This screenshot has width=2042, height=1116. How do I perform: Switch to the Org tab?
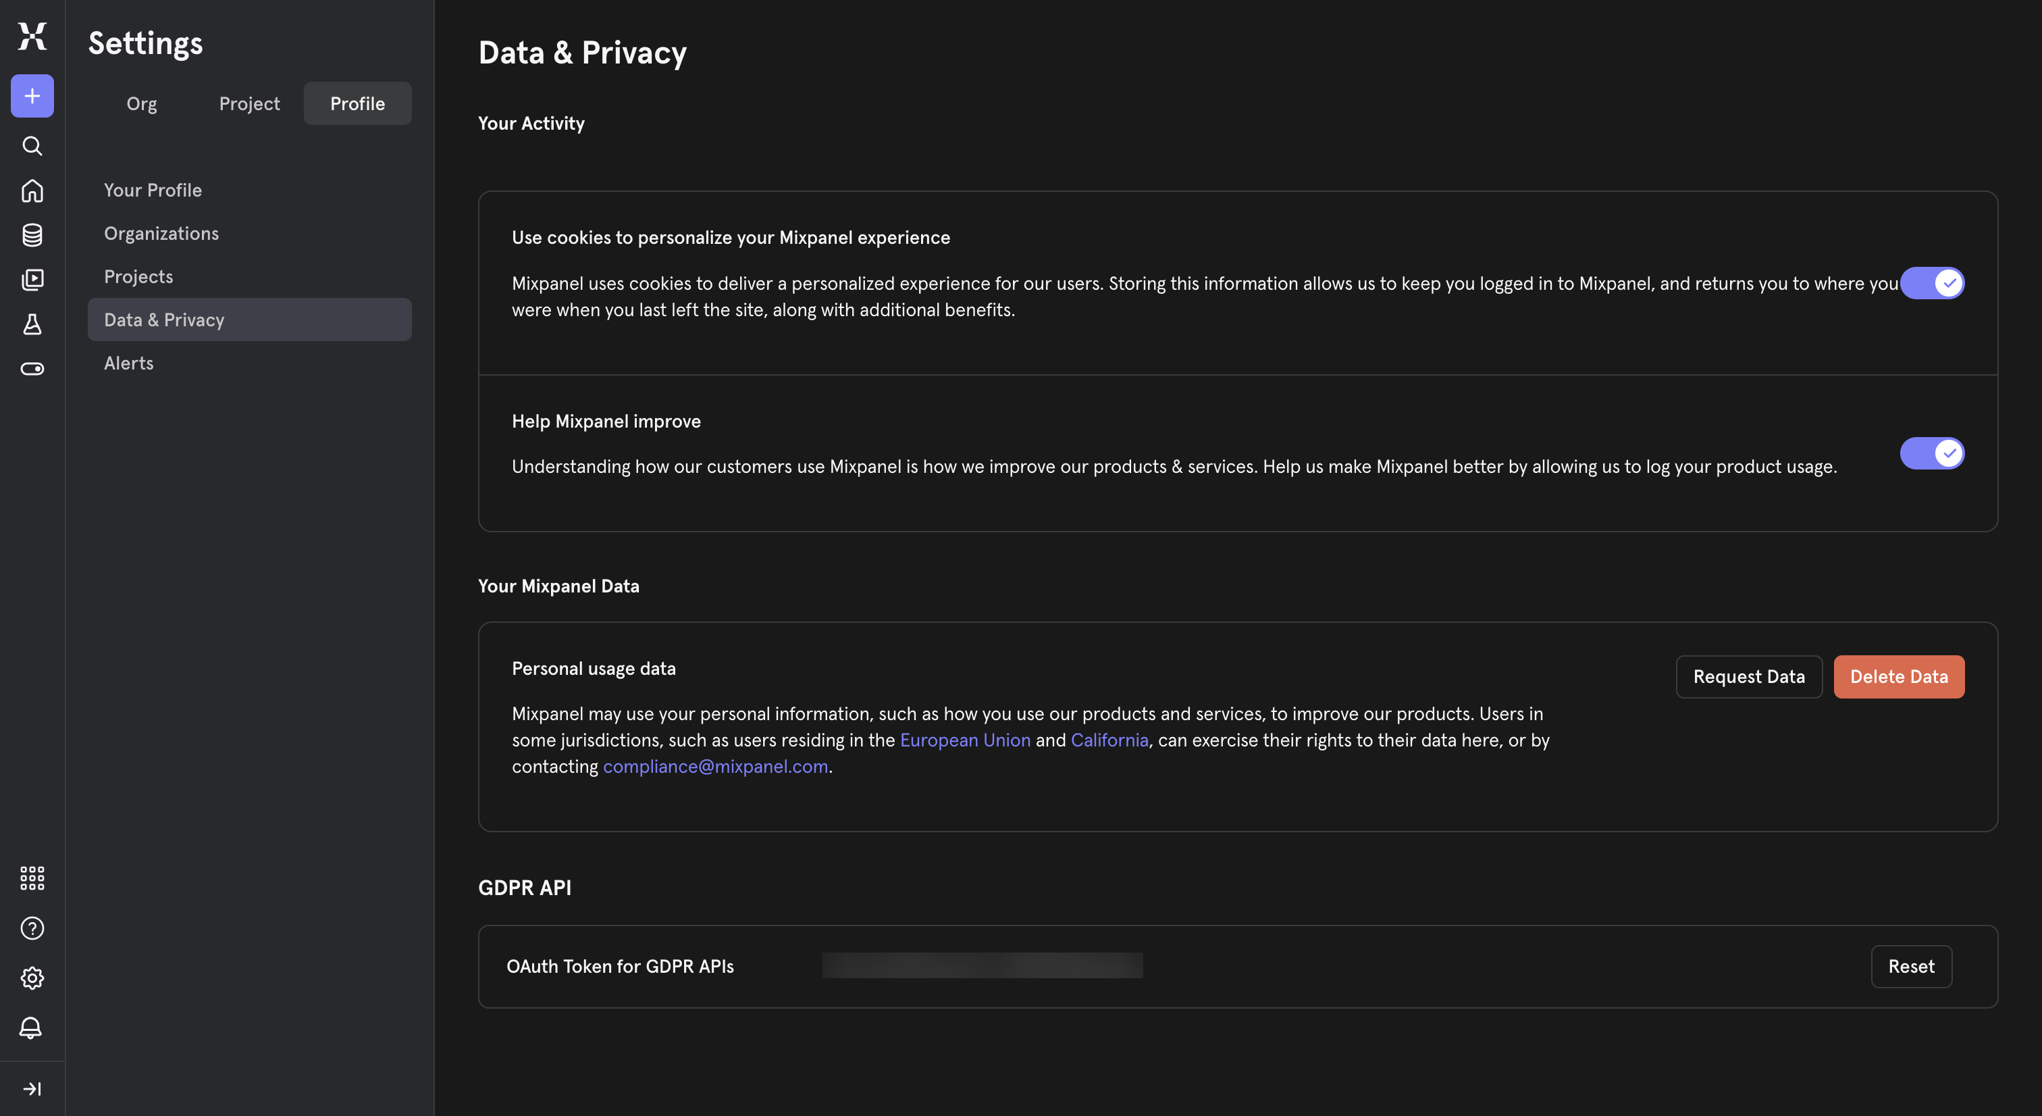[x=142, y=103]
